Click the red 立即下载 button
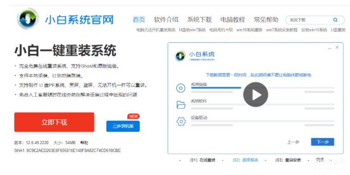 pos(54,122)
